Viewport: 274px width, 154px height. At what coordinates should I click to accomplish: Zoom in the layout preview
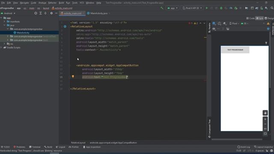(x=265, y=119)
